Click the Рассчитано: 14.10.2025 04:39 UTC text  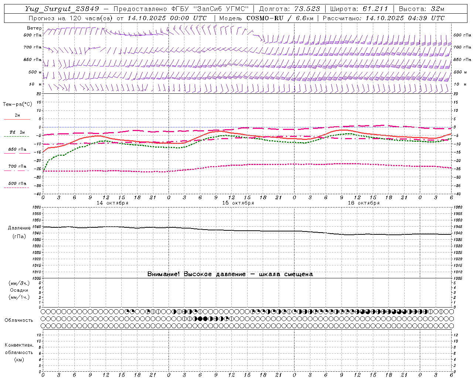point(384,18)
